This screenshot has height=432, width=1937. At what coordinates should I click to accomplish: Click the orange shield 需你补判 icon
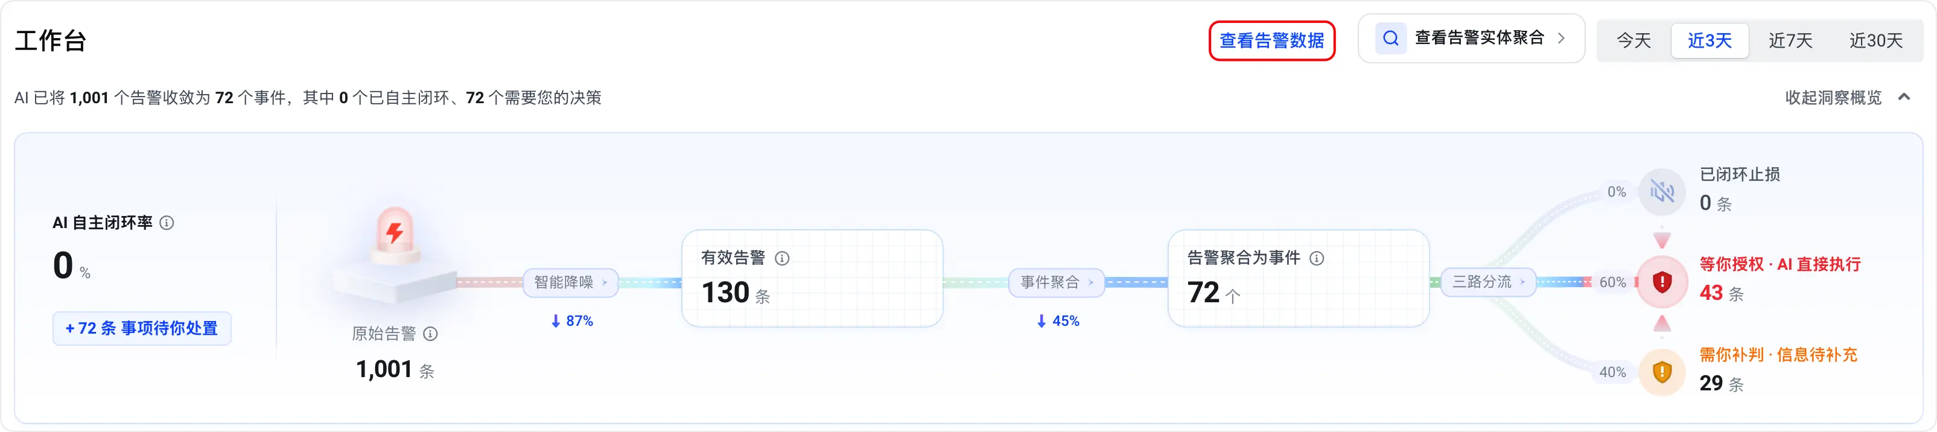(x=1662, y=372)
